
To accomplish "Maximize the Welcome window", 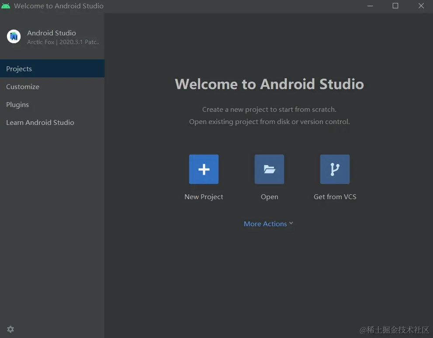I will (395, 6).
